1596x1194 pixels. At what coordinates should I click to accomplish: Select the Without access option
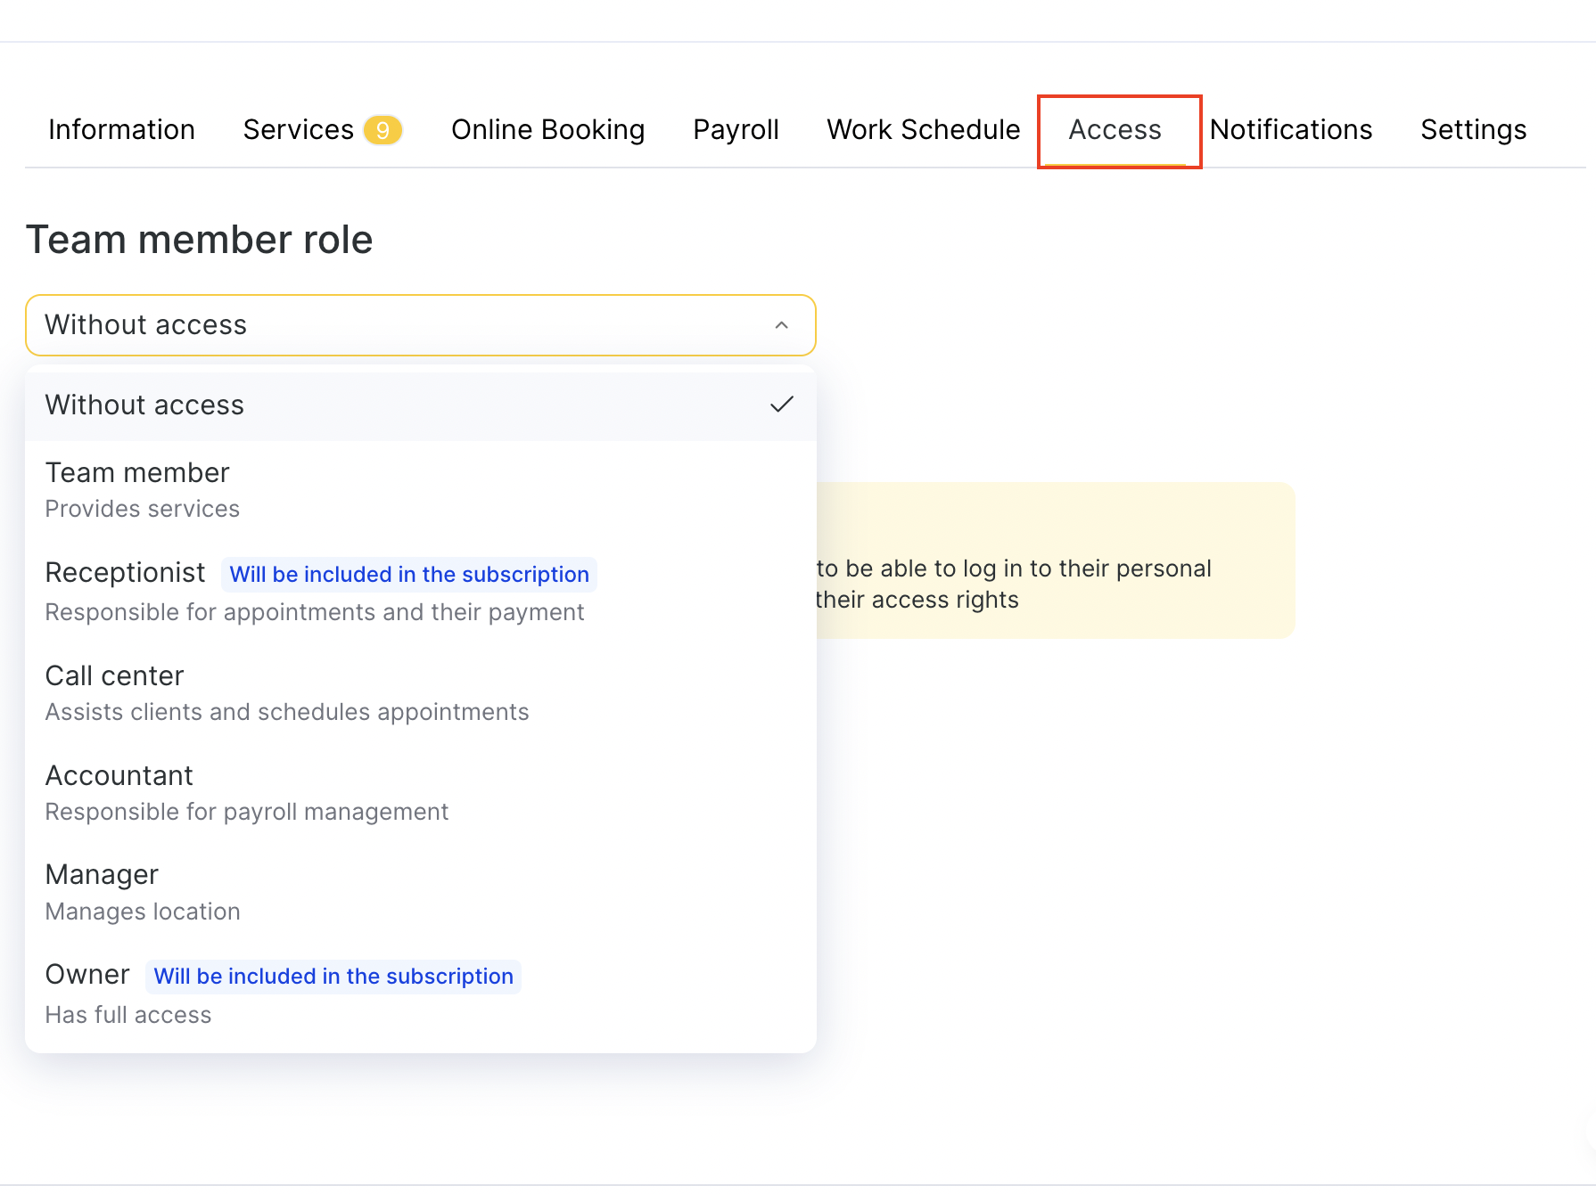point(144,405)
